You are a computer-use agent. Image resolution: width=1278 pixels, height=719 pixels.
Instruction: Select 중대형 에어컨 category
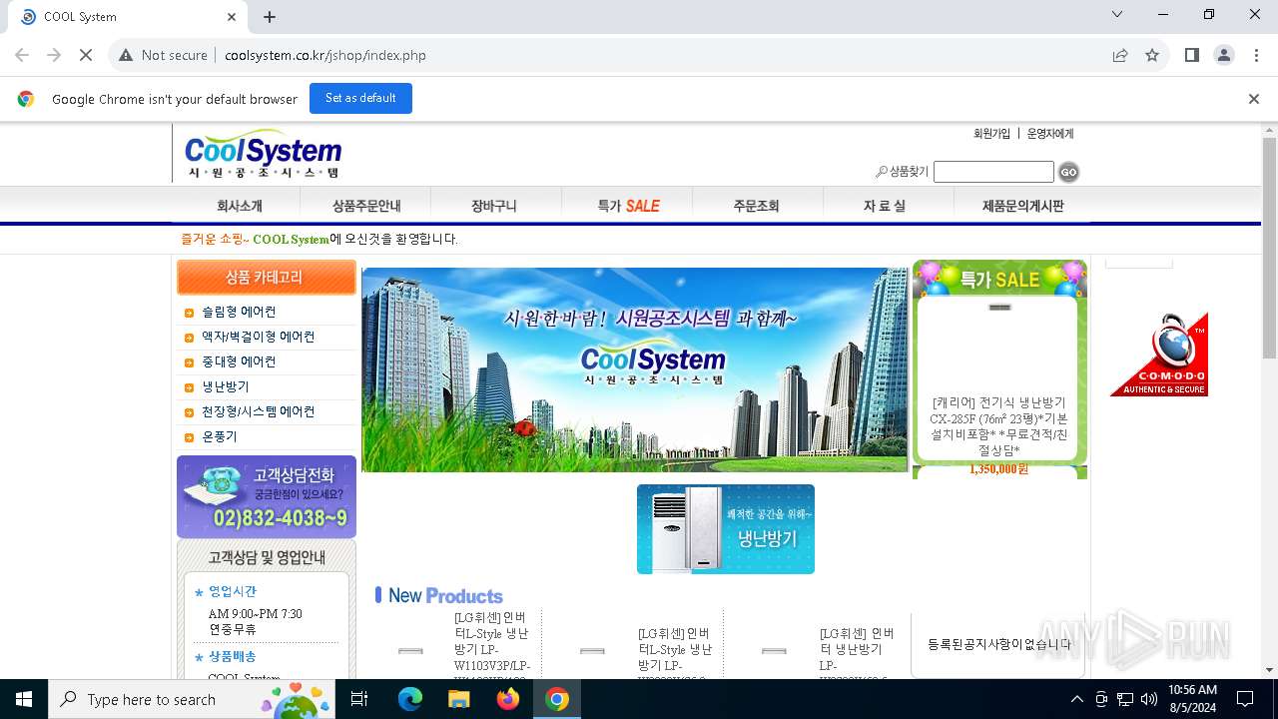click(x=239, y=361)
